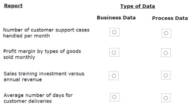The width and height of the screenshot is (190, 108).
Task: Click the 'annual revenue' text line
Action: 23,80
